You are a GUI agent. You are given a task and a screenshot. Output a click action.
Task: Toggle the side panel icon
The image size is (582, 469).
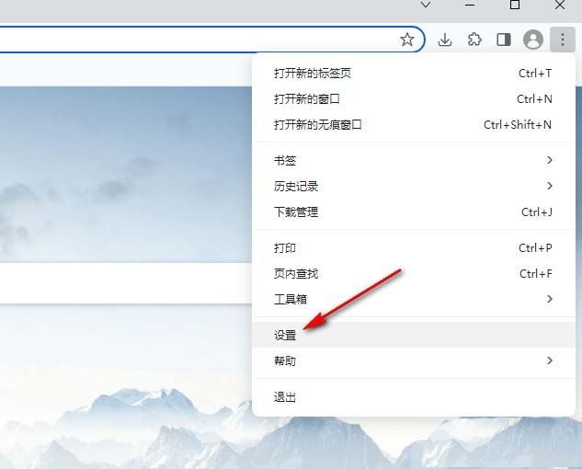(504, 40)
